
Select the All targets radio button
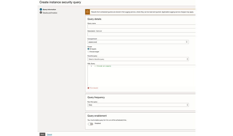(x=88, y=49)
